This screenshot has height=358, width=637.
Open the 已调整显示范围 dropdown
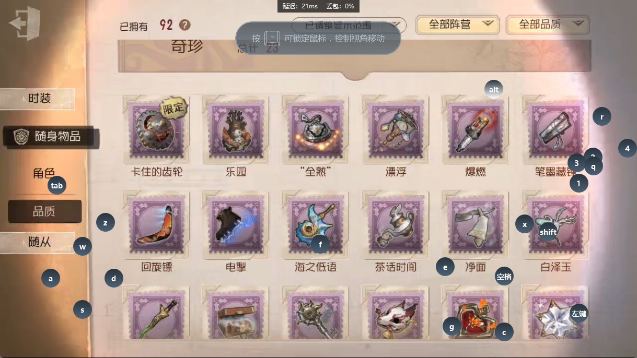(x=349, y=25)
